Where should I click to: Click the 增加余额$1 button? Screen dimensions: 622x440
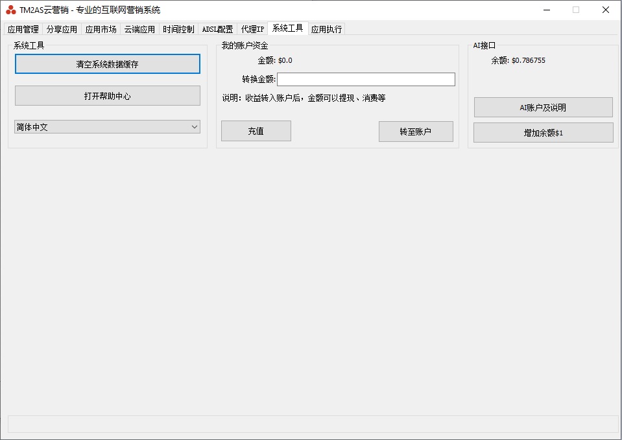(x=543, y=133)
